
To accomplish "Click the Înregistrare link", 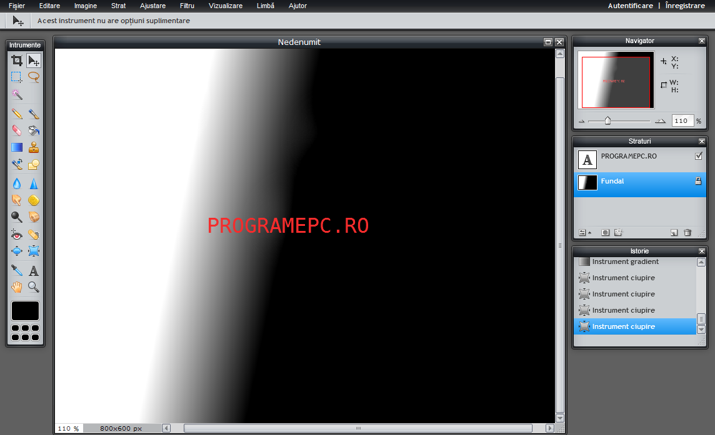I will 685,6.
